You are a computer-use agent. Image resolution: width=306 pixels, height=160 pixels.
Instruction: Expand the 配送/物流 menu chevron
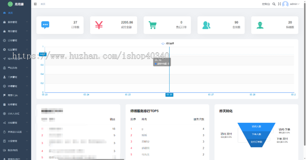tap(27, 150)
